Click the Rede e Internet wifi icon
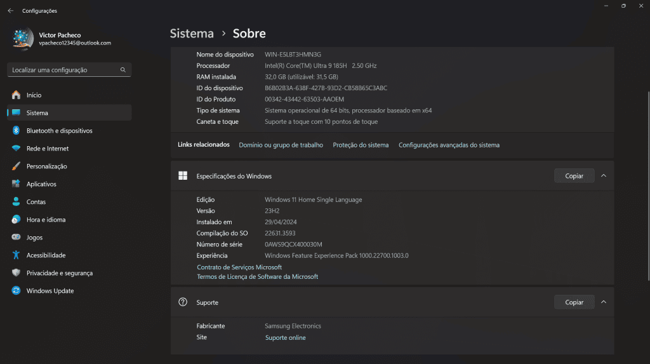Viewport: 650px width, 364px height. [16, 148]
